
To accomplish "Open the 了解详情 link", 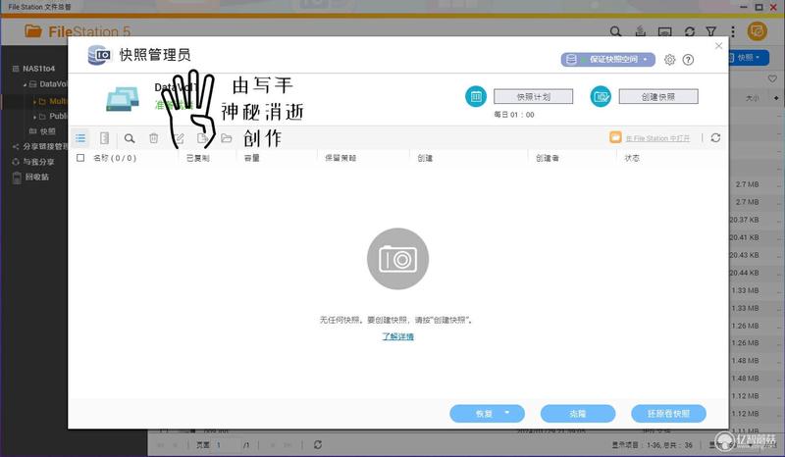I will pyautogui.click(x=398, y=336).
